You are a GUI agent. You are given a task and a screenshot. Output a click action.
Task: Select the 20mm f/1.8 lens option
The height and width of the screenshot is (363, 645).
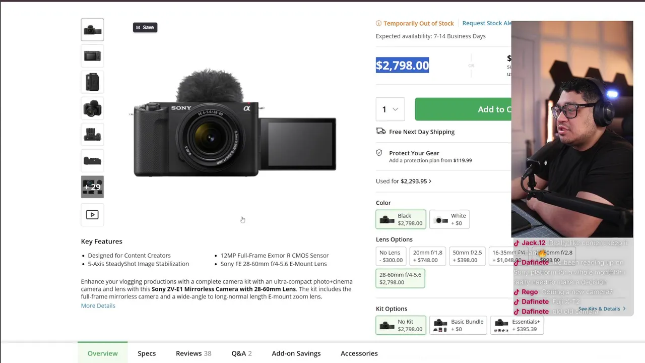(x=427, y=256)
